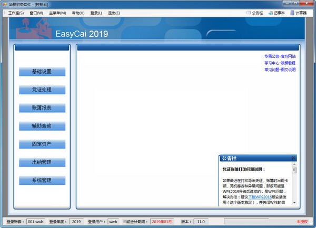The height and width of the screenshot is (228, 316).
Task: Open the 记事本 notepad tool
Action: click(276, 13)
